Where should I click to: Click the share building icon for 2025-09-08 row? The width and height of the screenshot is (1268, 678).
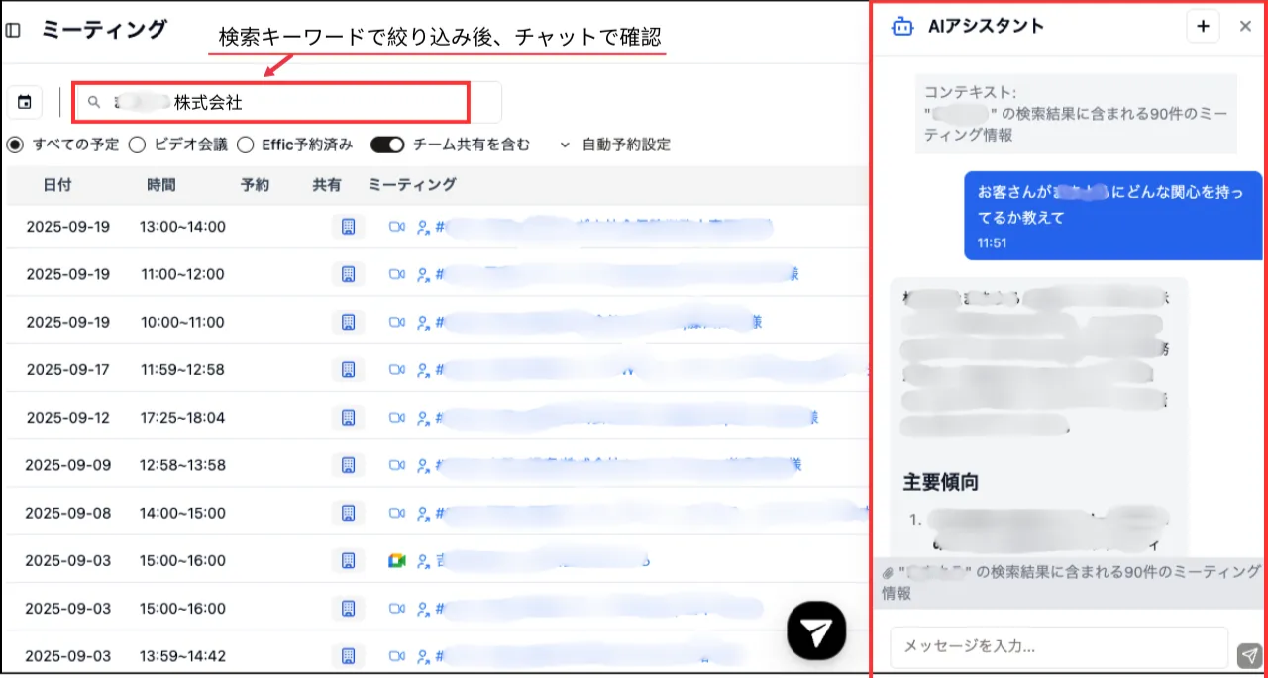click(348, 513)
